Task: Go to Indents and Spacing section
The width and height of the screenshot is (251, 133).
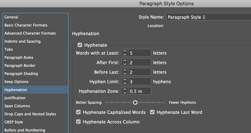Action: pos(22,41)
